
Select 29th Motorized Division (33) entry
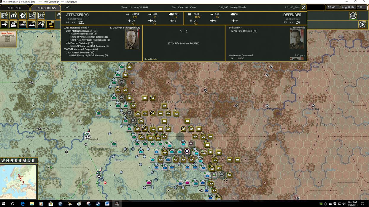(82, 31)
